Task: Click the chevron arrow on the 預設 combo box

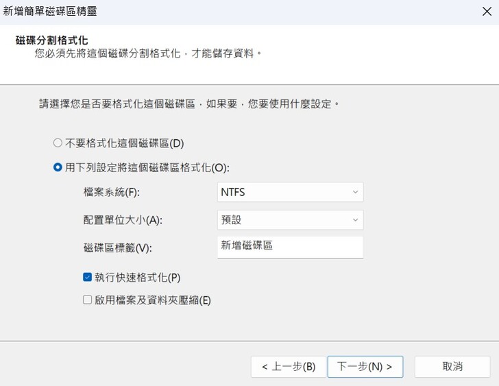Action: pyautogui.click(x=355, y=220)
